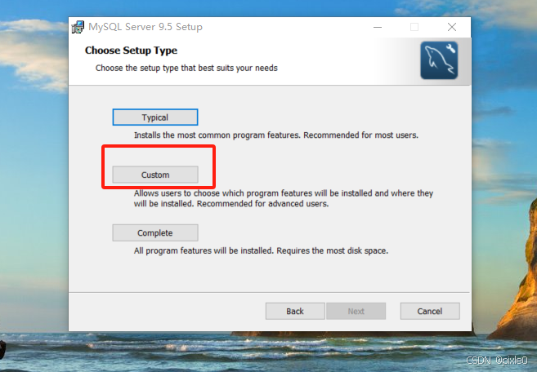The height and width of the screenshot is (372, 537).
Task: Minimize the MySQL Server 9.5 Setup window
Action: click(x=378, y=27)
